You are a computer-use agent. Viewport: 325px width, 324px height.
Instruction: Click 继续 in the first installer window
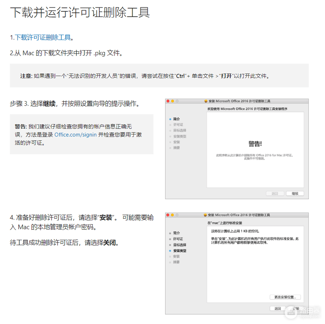(x=295, y=194)
